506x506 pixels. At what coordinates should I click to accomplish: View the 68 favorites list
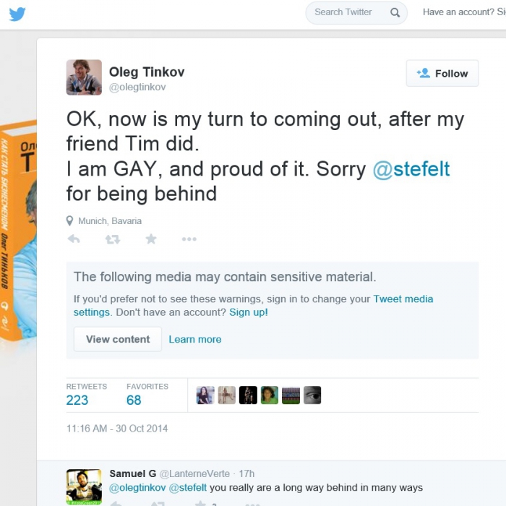[134, 400]
